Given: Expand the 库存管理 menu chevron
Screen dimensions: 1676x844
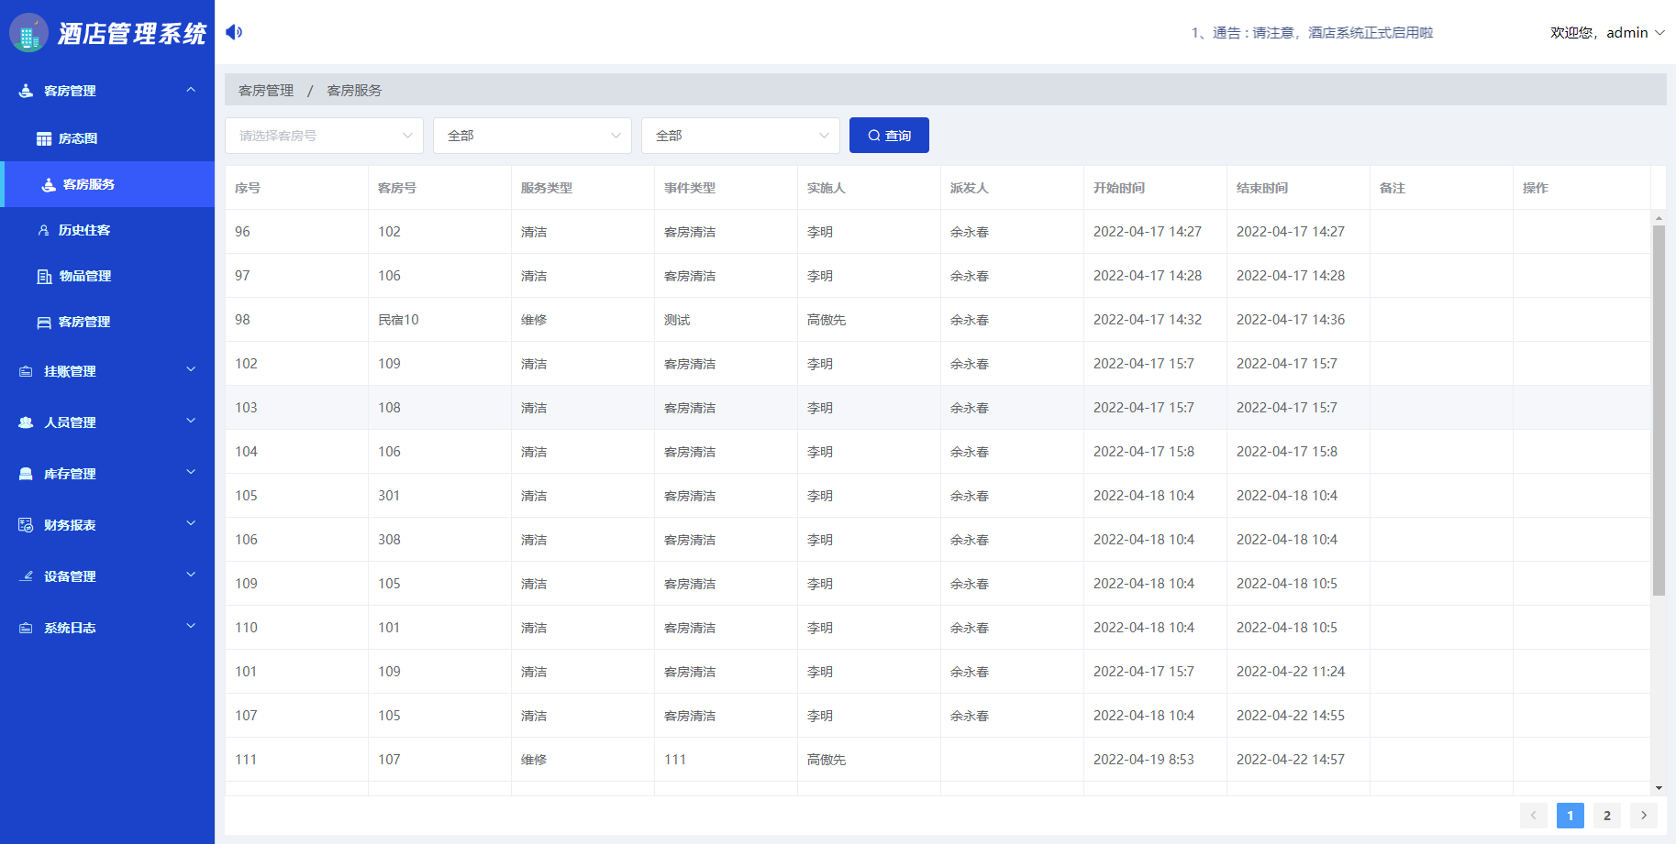Looking at the screenshot, I should pyautogui.click(x=191, y=472).
